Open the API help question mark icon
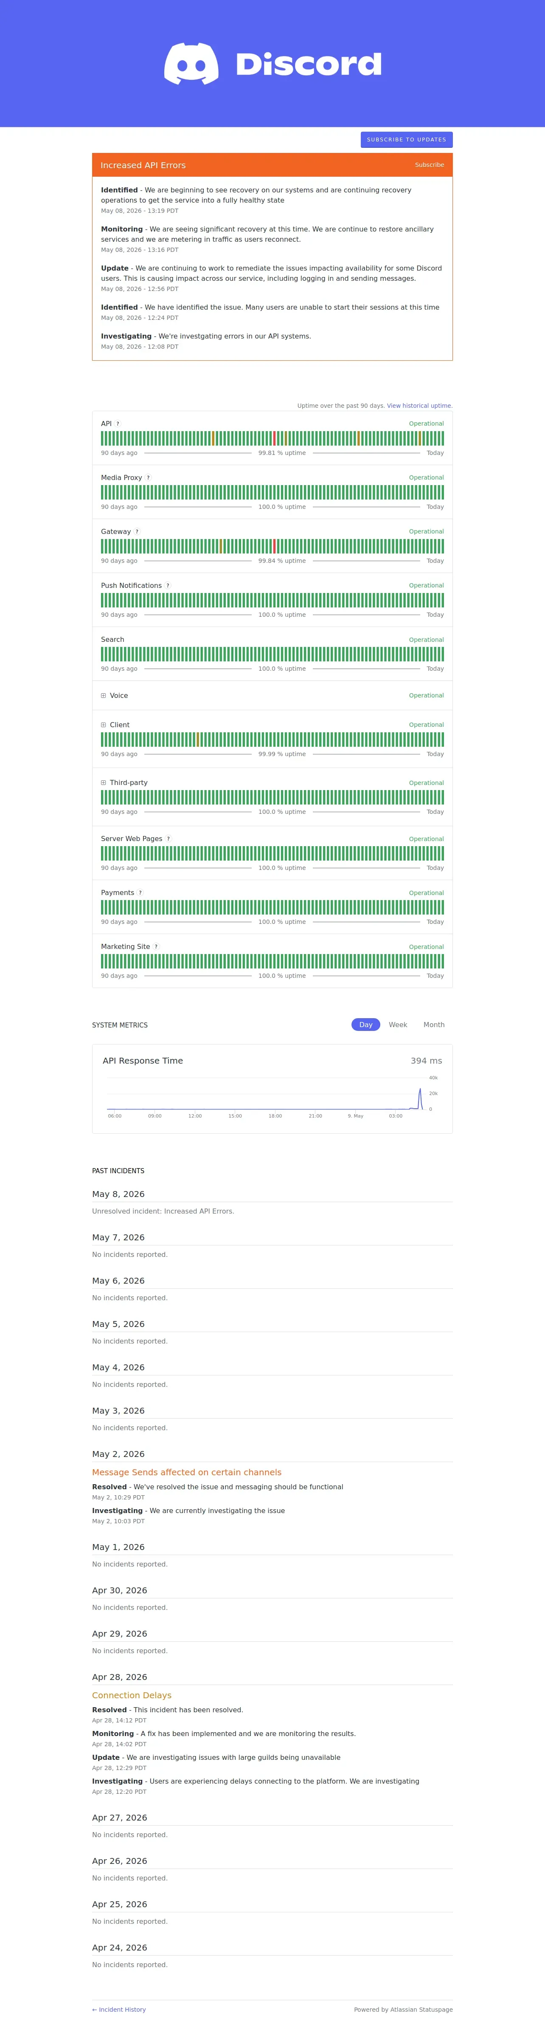Image resolution: width=545 pixels, height=2044 pixels. tap(118, 424)
